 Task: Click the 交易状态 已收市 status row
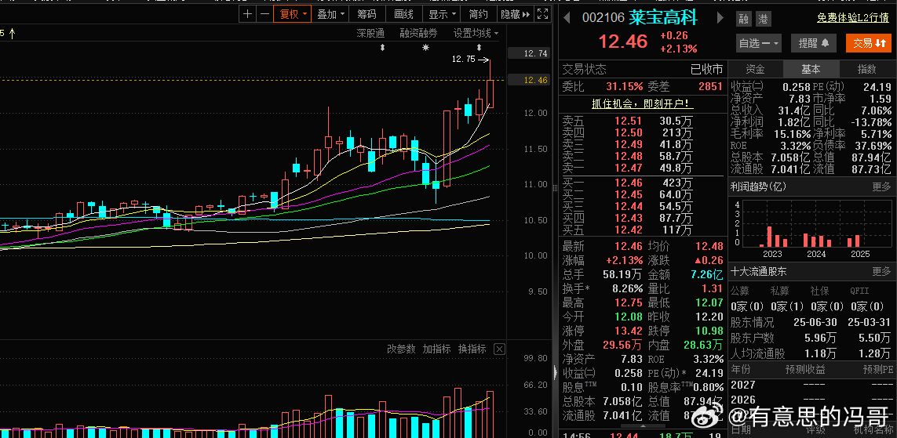click(x=643, y=69)
